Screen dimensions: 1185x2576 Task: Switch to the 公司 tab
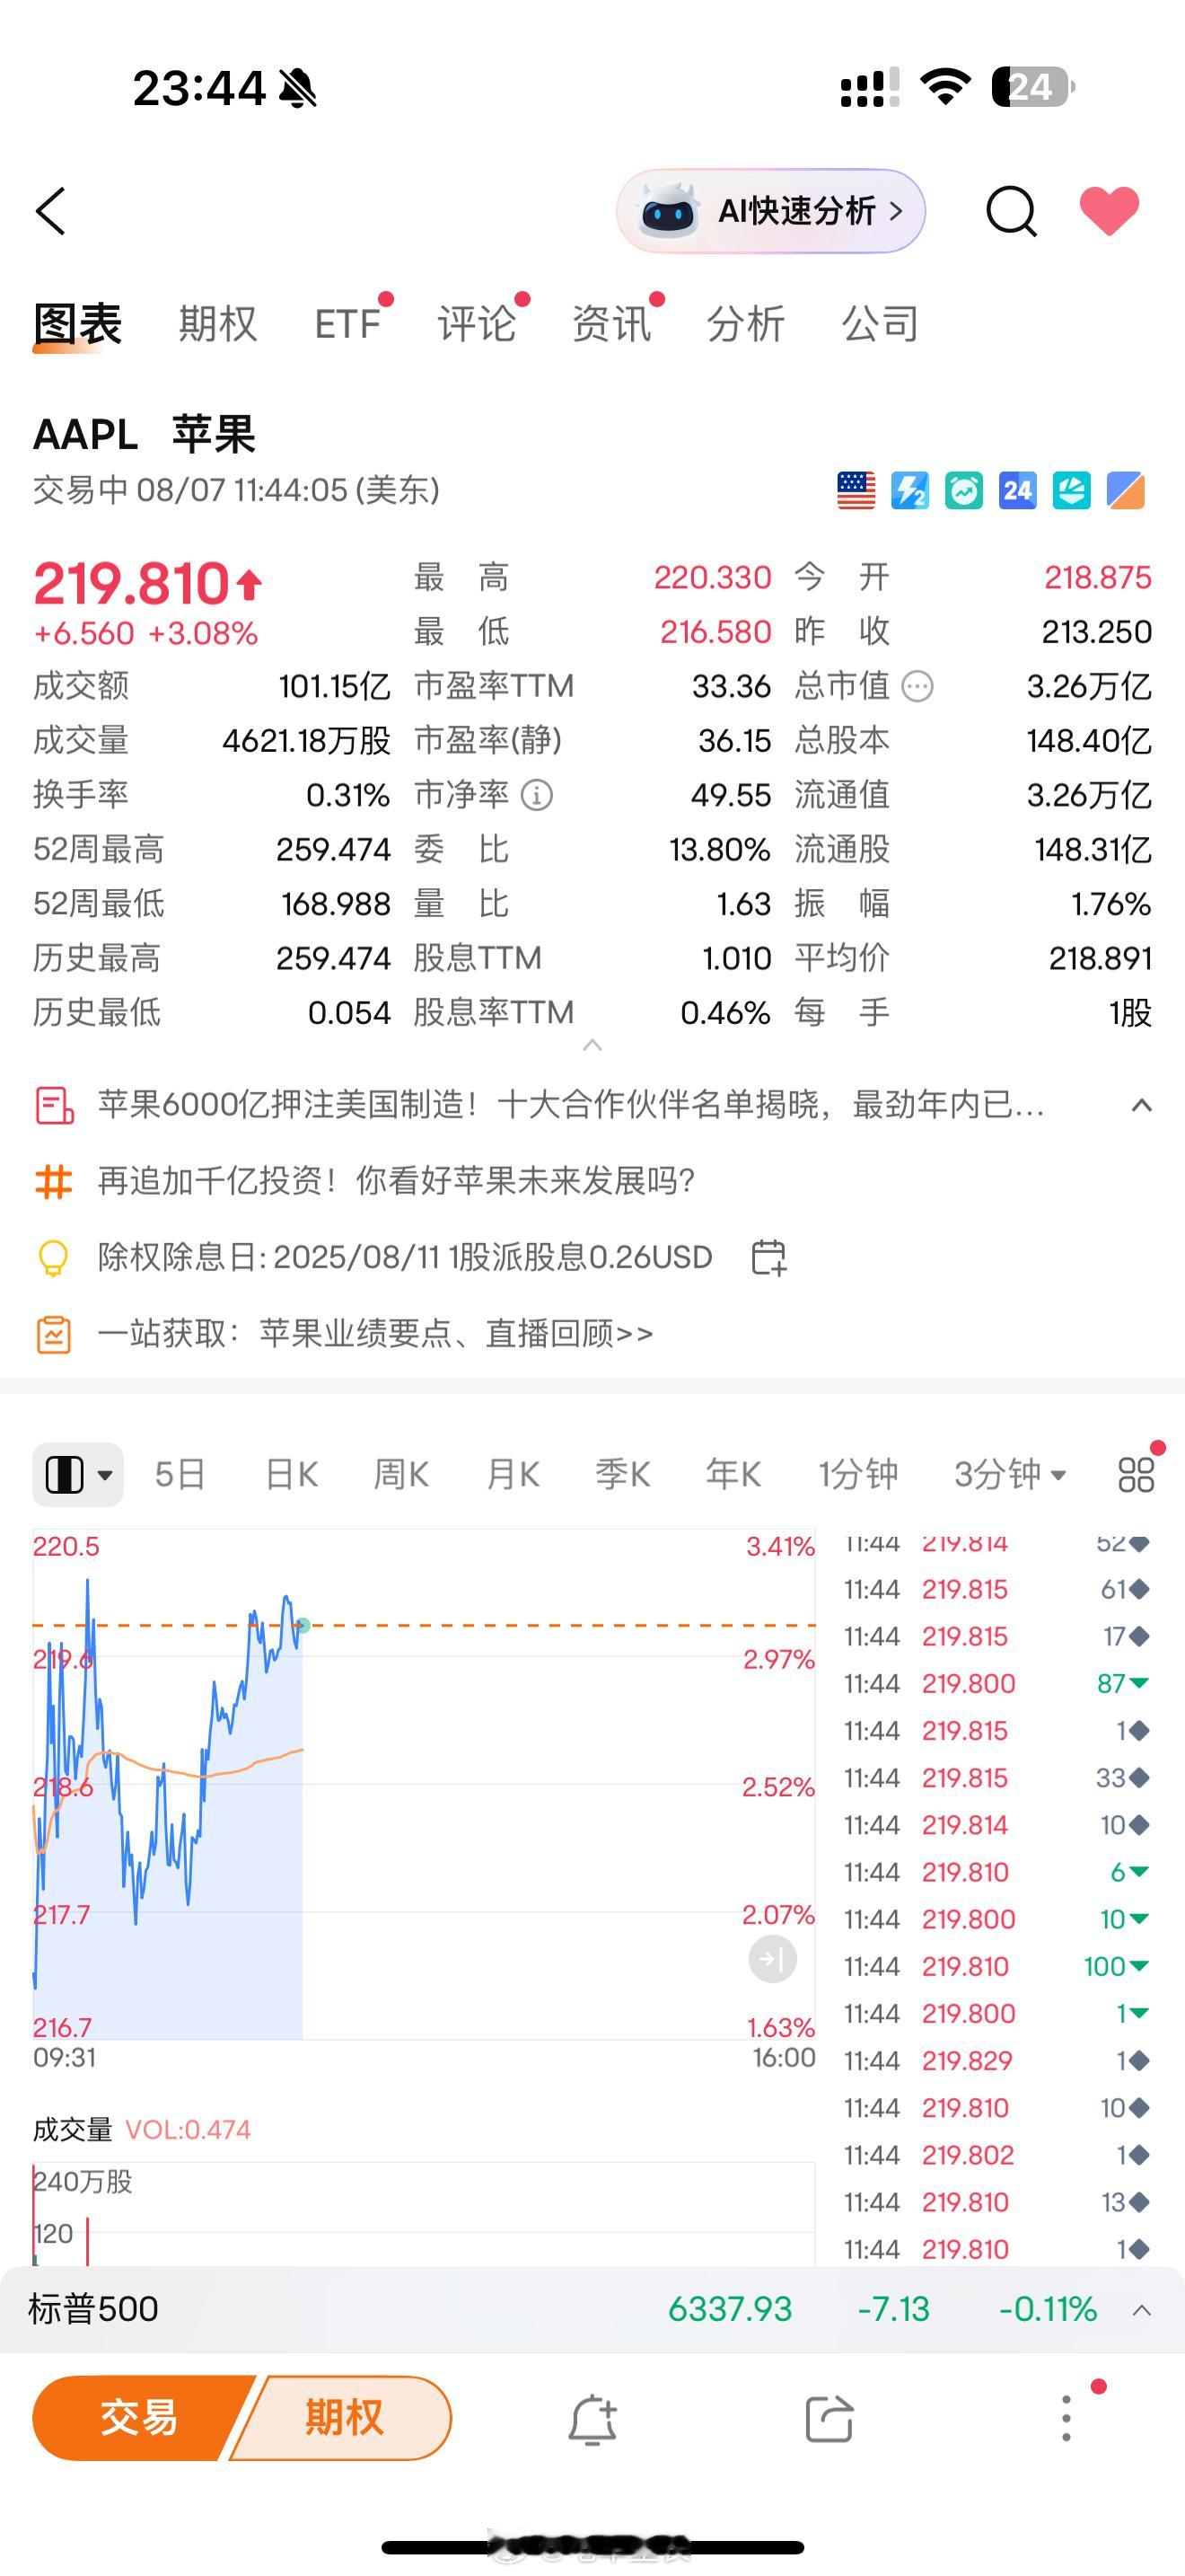(881, 324)
